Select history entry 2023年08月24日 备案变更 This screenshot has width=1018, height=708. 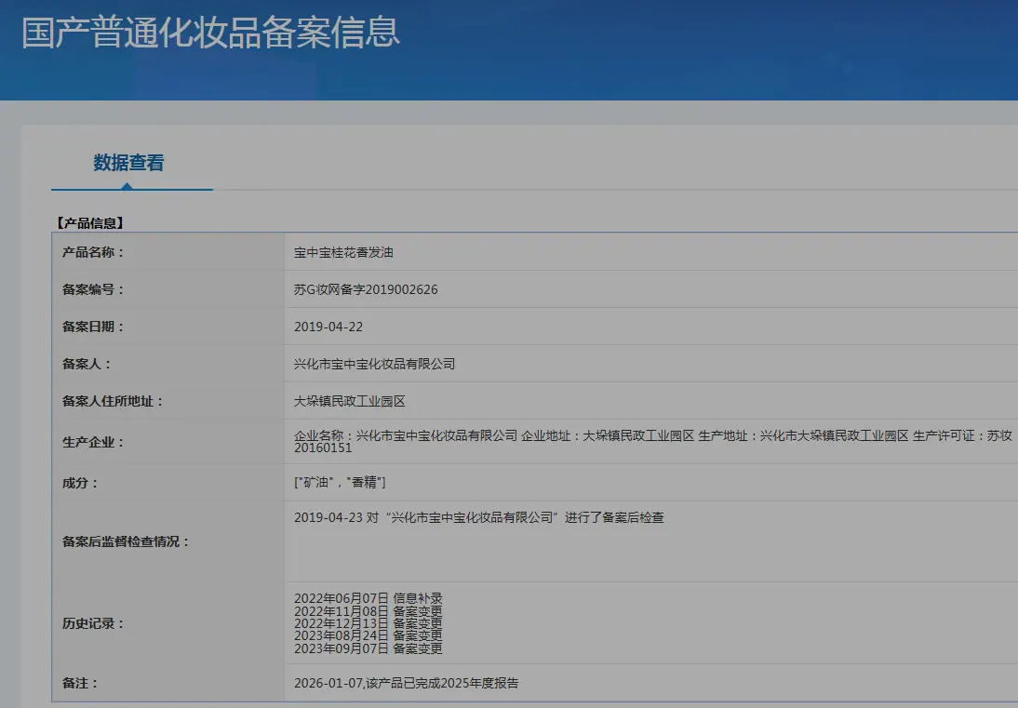[368, 635]
